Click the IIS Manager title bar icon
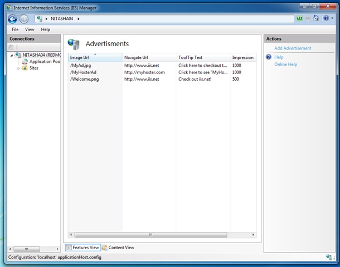Screen dimensions: 340x267 (9, 8)
